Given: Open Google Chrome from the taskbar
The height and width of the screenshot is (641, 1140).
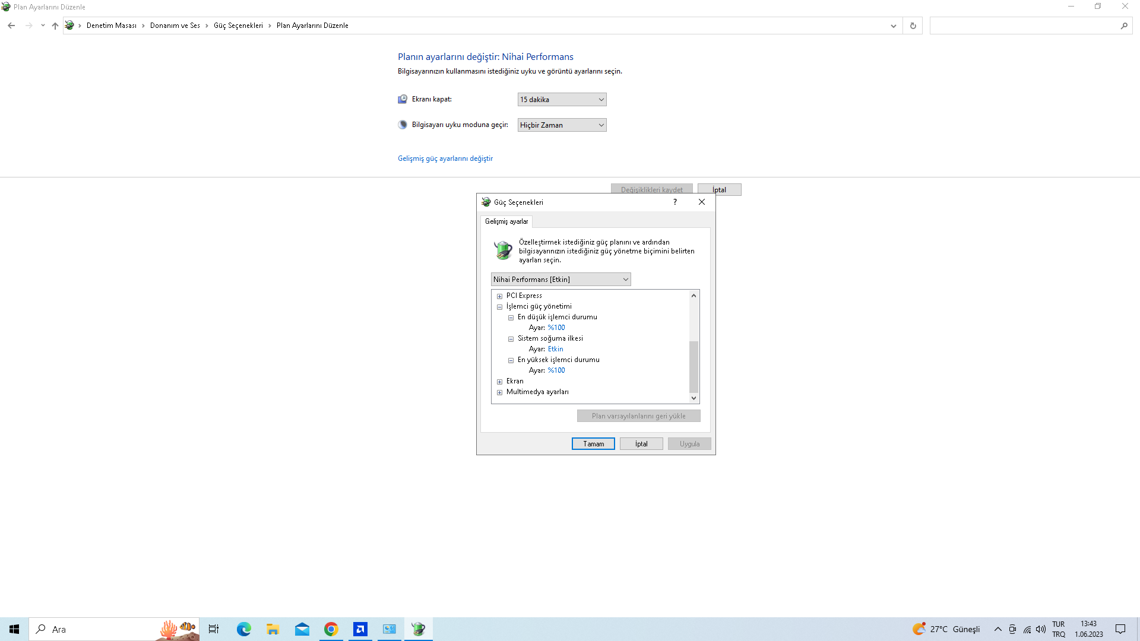Looking at the screenshot, I should pyautogui.click(x=331, y=629).
